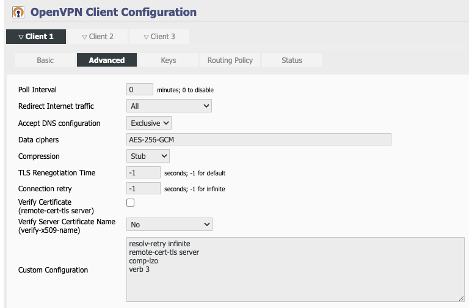
Task: Click the 'OpenVPN Client Configuration' heading
Action: pos(114,12)
